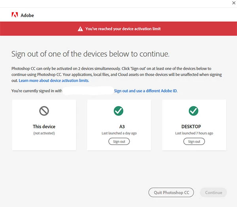Click the red Adobe logo icon
Screen dimensions: 237x207
click(x=15, y=15)
